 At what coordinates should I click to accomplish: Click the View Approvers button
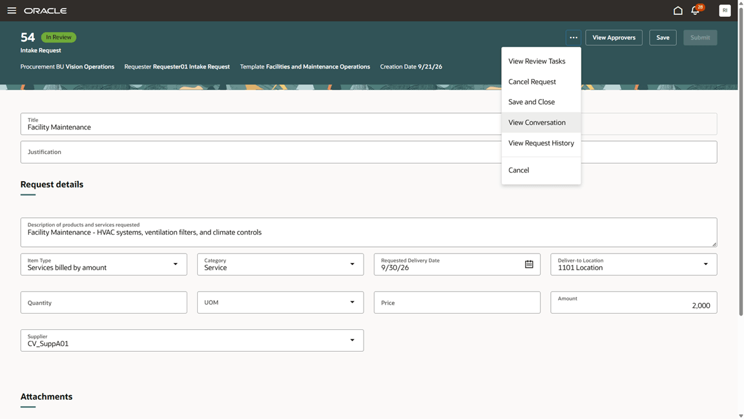pyautogui.click(x=614, y=38)
